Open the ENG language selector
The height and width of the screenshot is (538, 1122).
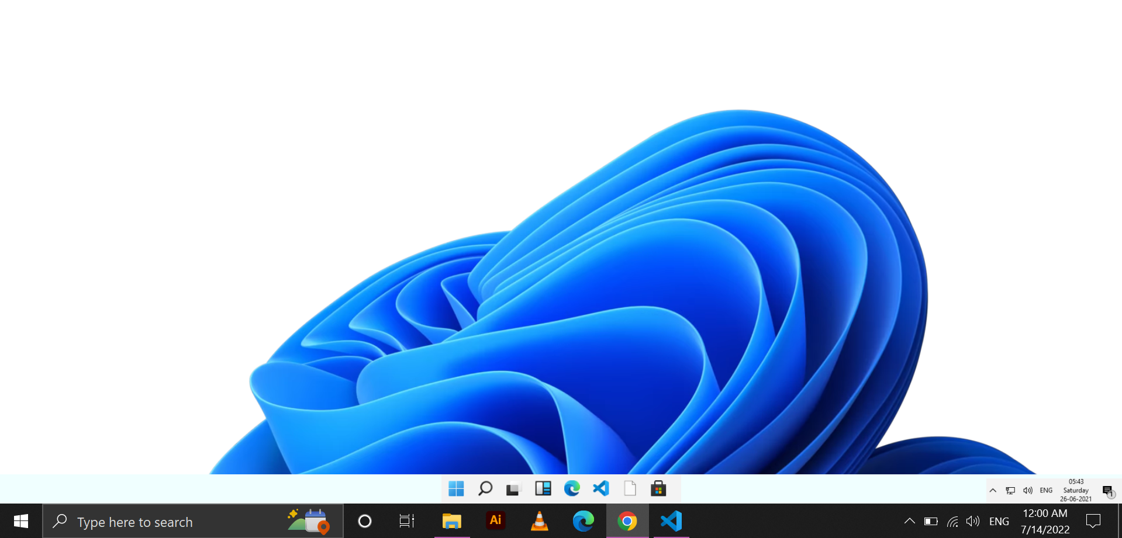(x=999, y=521)
